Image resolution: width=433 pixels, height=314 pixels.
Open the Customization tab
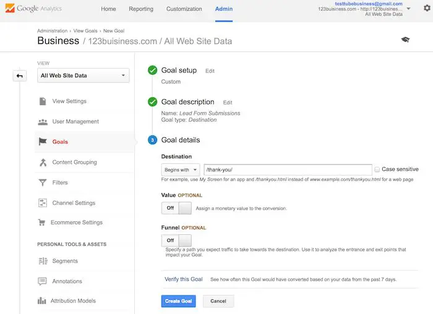click(x=184, y=9)
